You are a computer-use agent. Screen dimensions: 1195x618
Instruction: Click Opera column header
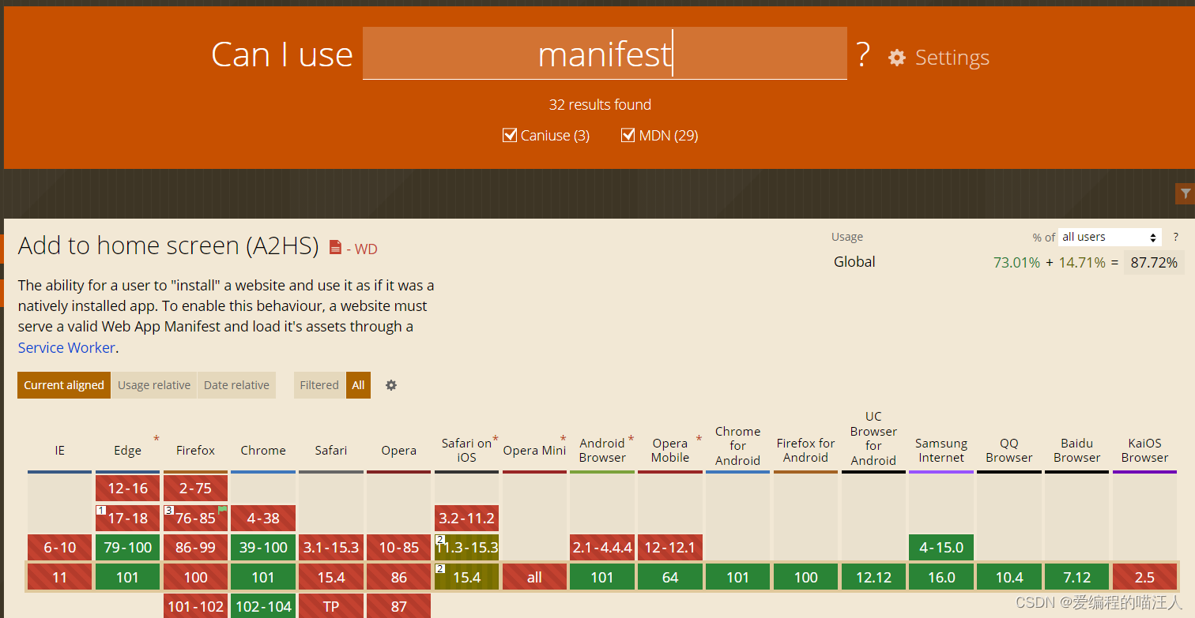pyautogui.click(x=398, y=451)
